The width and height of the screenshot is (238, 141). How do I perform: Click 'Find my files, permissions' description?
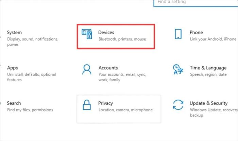point(30,110)
